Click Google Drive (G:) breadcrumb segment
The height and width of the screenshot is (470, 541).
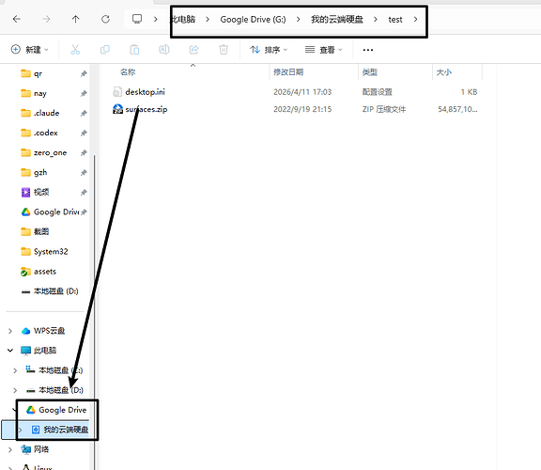click(x=253, y=20)
